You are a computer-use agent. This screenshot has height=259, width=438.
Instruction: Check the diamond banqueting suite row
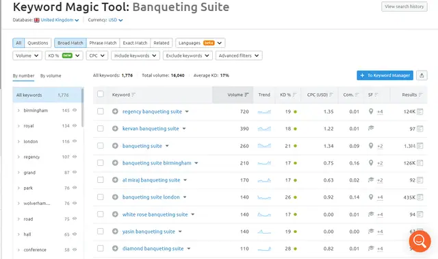(x=101, y=248)
